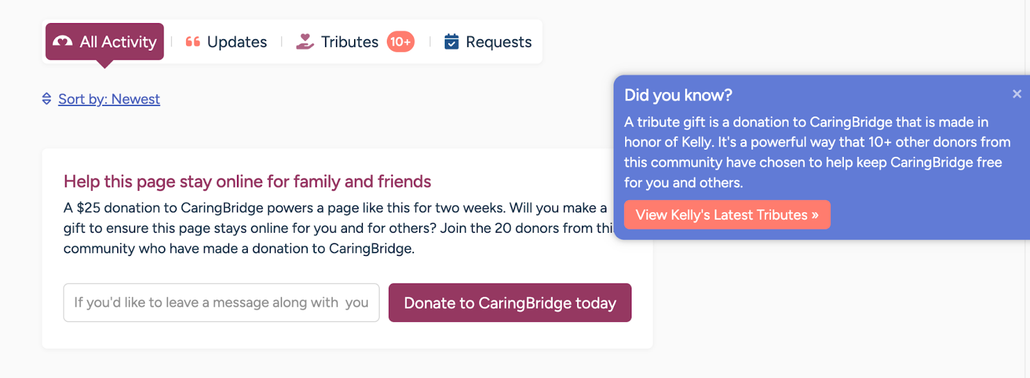Focus the donation message input field

point(221,303)
